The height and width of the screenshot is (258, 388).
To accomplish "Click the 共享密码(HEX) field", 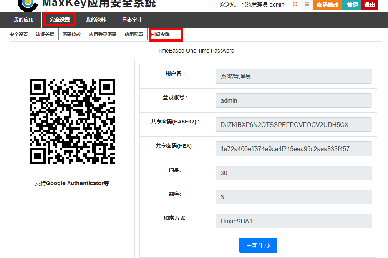I will coord(293,149).
